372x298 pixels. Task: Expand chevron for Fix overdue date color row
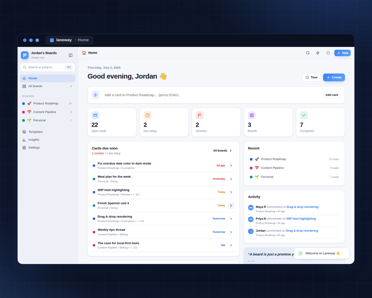click(x=231, y=166)
